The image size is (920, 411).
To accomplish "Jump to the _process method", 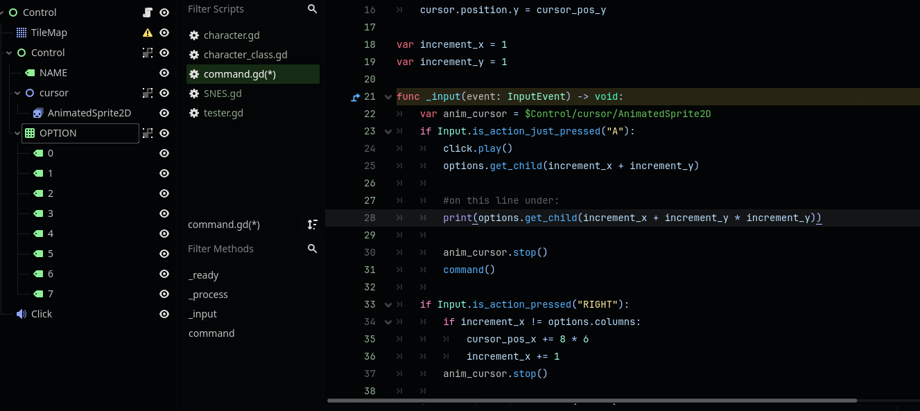I will point(208,295).
